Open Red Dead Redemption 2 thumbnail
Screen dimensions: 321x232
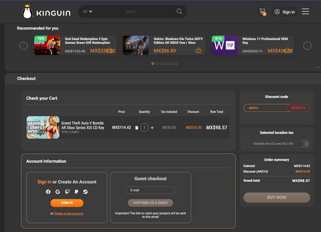[47, 45]
